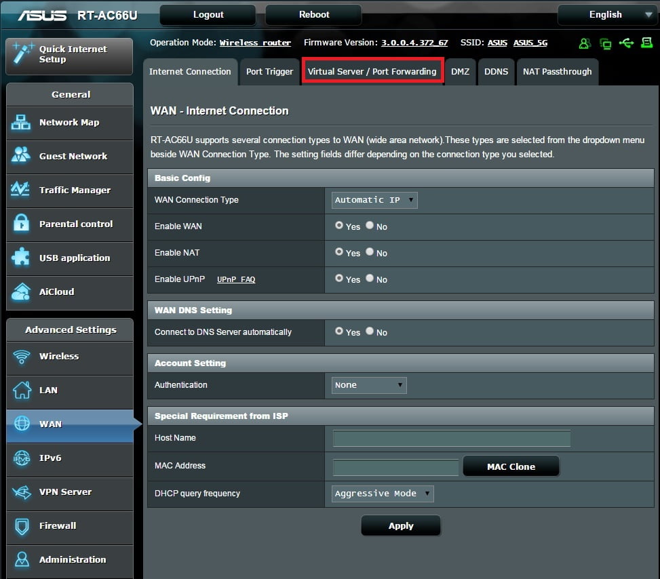Viewport: 660px width, 579px height.
Task: Click the Host Name input field
Action: pyautogui.click(x=452, y=439)
